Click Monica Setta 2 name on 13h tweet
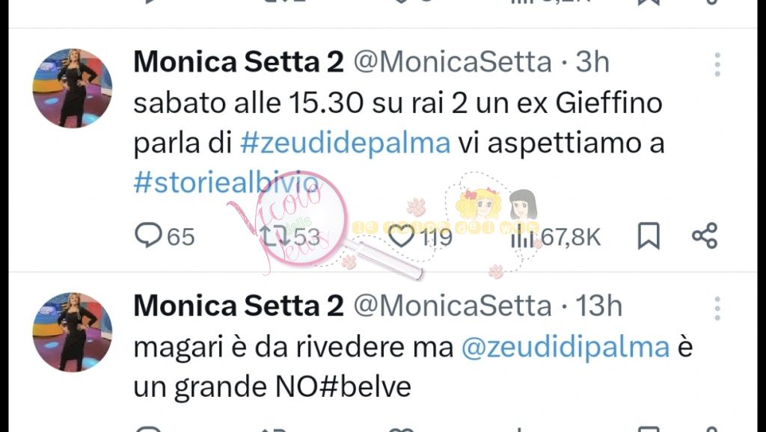This screenshot has height=432, width=766. tap(238, 306)
